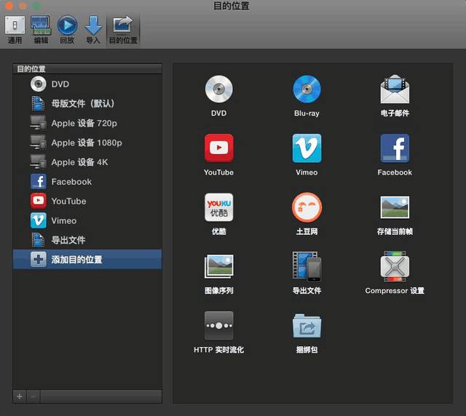The image size is (466, 416).
Task: Click the 导出文件 filmstrip icon in grid
Action: point(307,266)
